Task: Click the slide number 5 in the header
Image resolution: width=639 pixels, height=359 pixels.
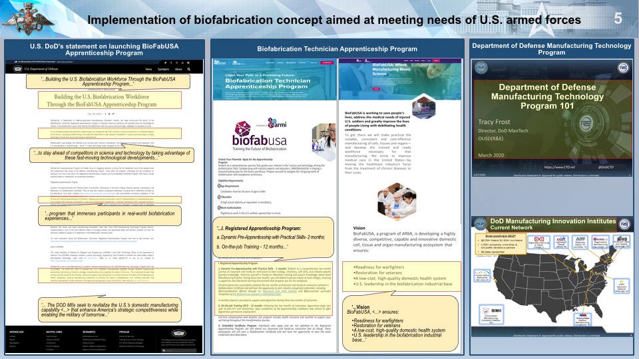Action: click(618, 19)
